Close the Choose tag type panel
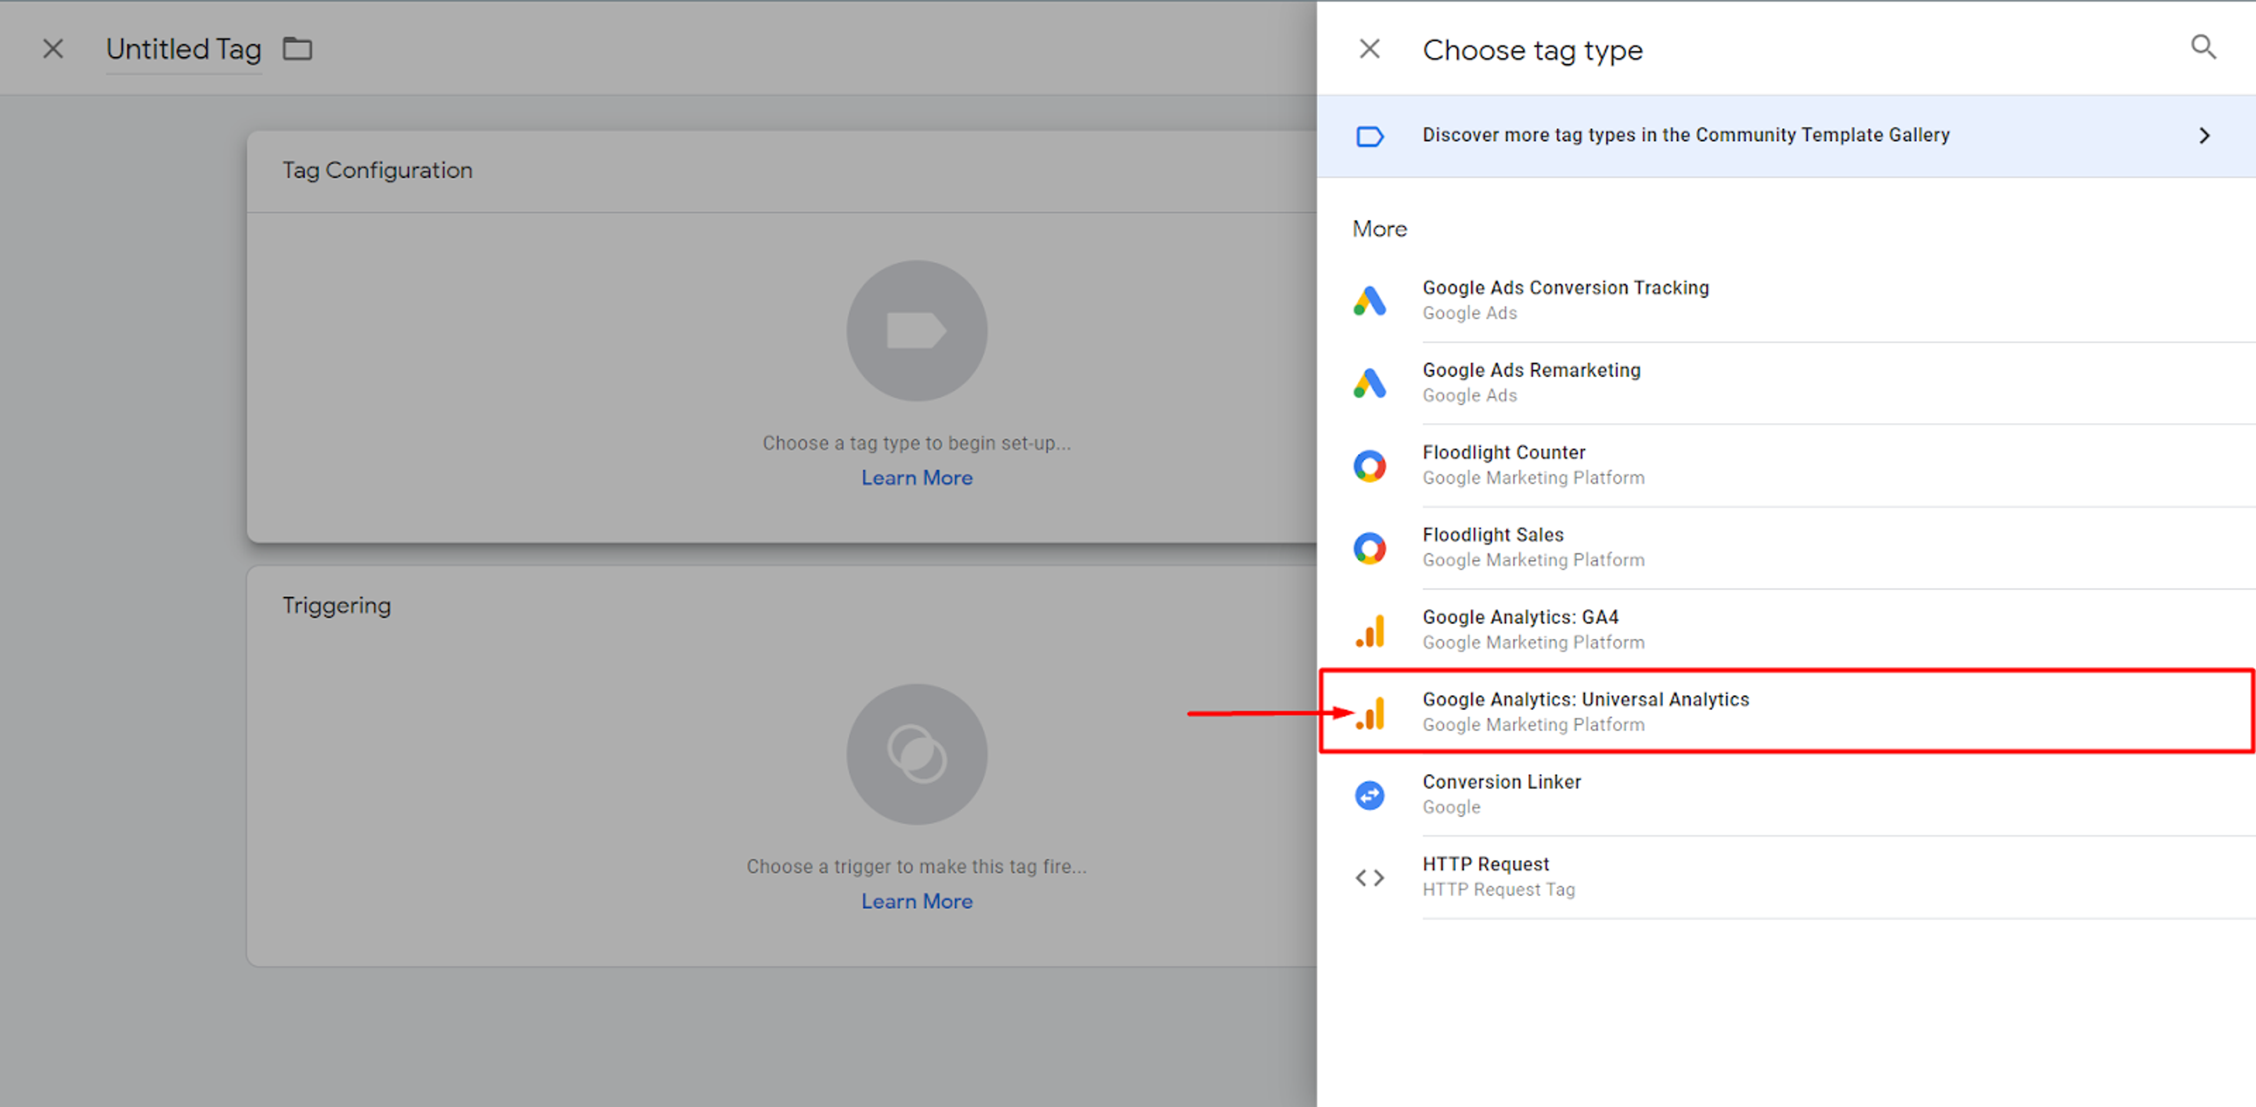Image resolution: width=2256 pixels, height=1107 pixels. point(1369,49)
